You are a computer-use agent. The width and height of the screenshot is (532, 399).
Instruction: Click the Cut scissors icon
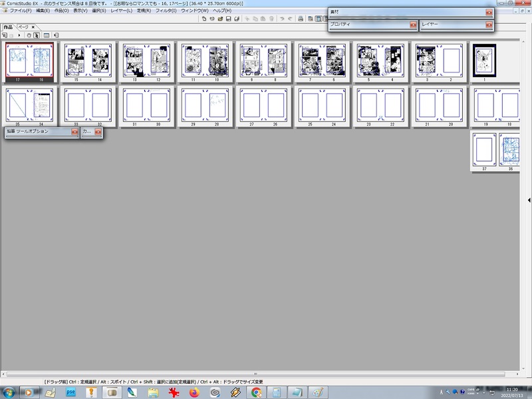click(247, 19)
